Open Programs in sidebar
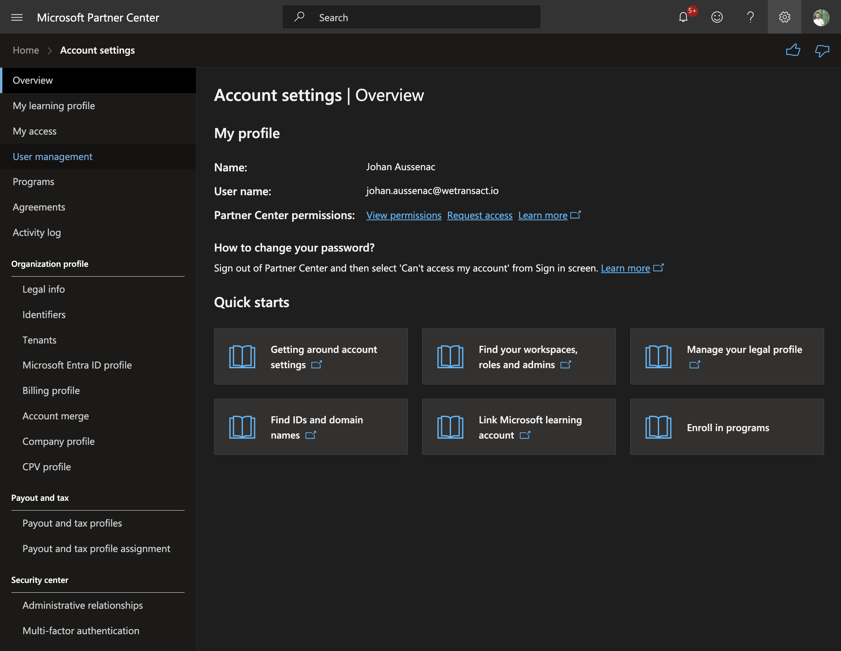This screenshot has width=841, height=651. (x=98, y=182)
